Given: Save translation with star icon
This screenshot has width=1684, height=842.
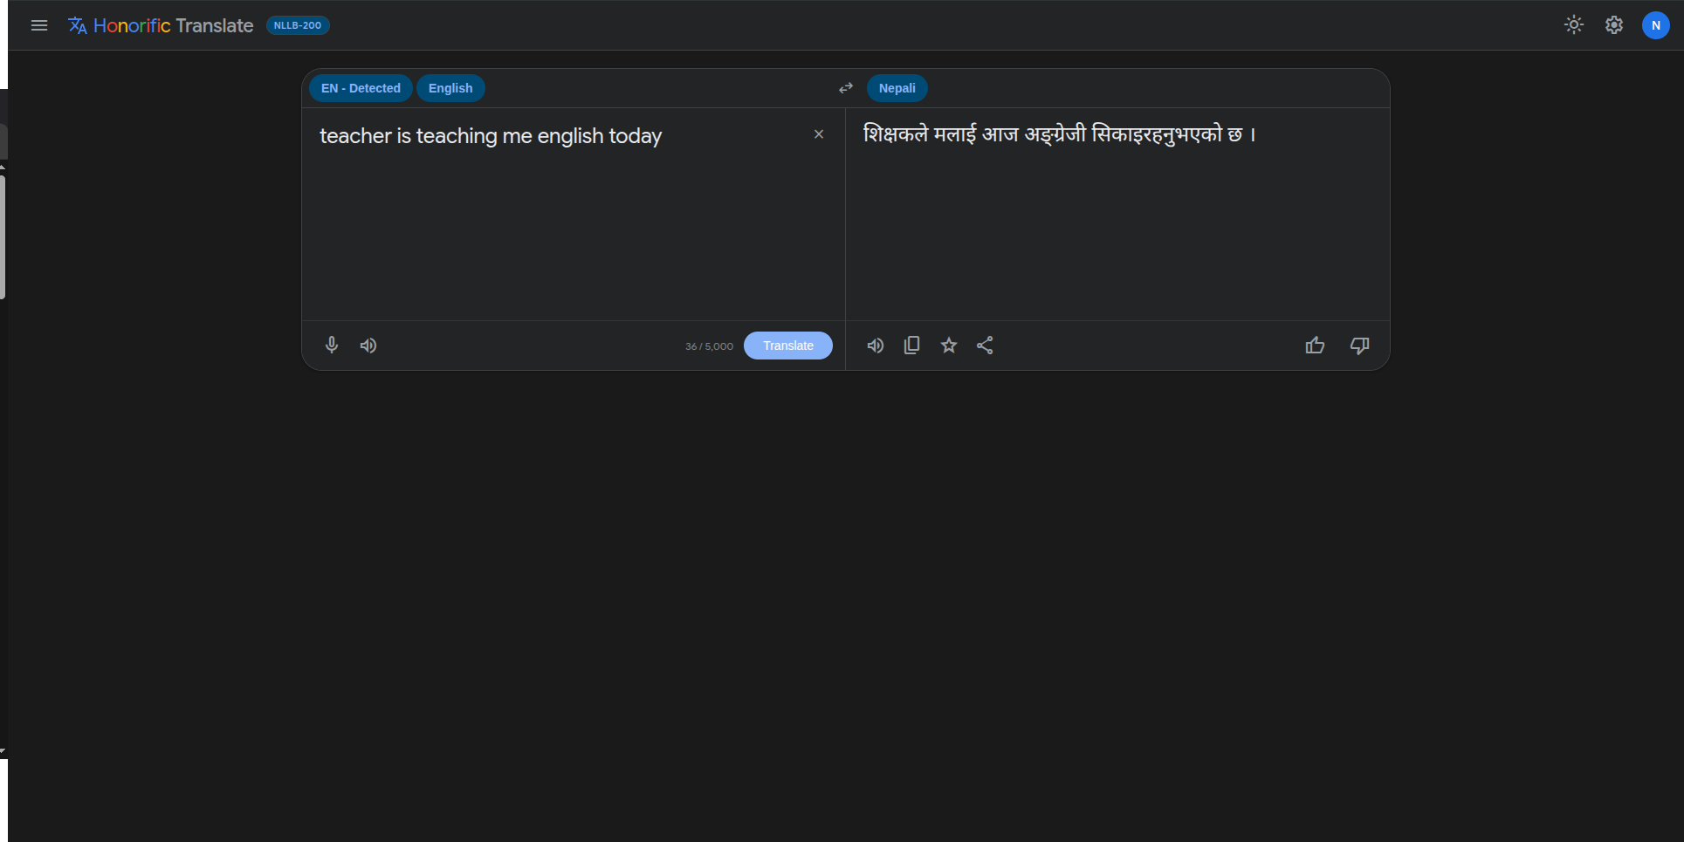Looking at the screenshot, I should click(x=949, y=346).
